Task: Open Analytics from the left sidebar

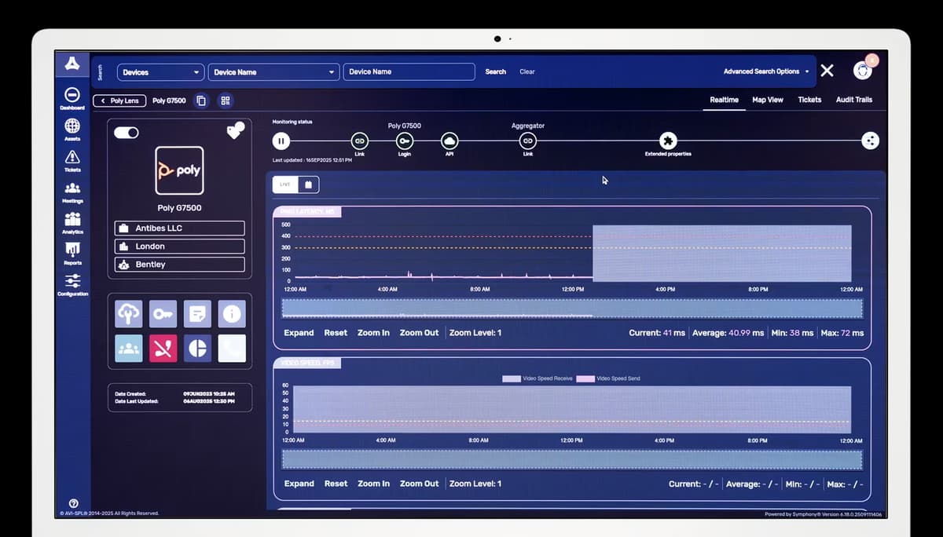Action: coord(72,220)
